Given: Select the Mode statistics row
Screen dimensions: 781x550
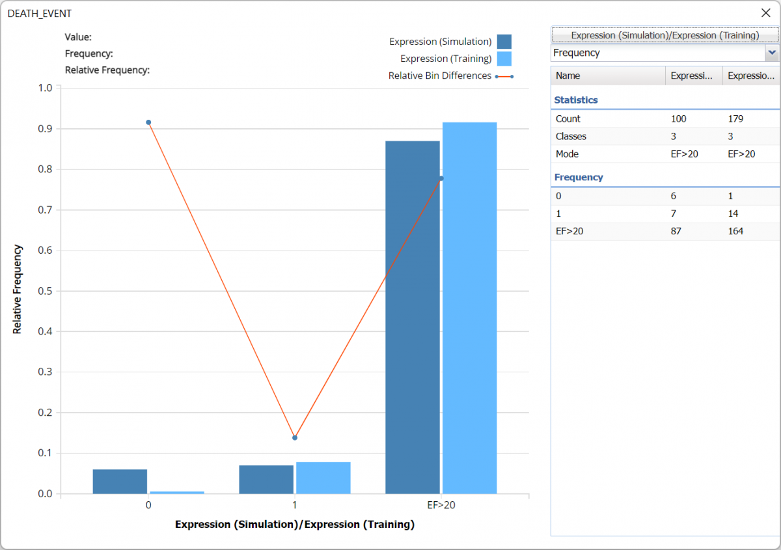Looking at the screenshot, I should pyautogui.click(x=664, y=154).
